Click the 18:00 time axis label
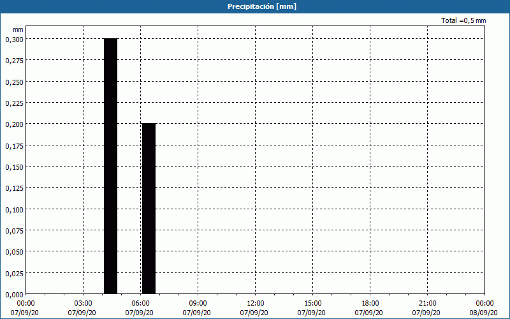The height and width of the screenshot is (319, 510). [x=370, y=304]
